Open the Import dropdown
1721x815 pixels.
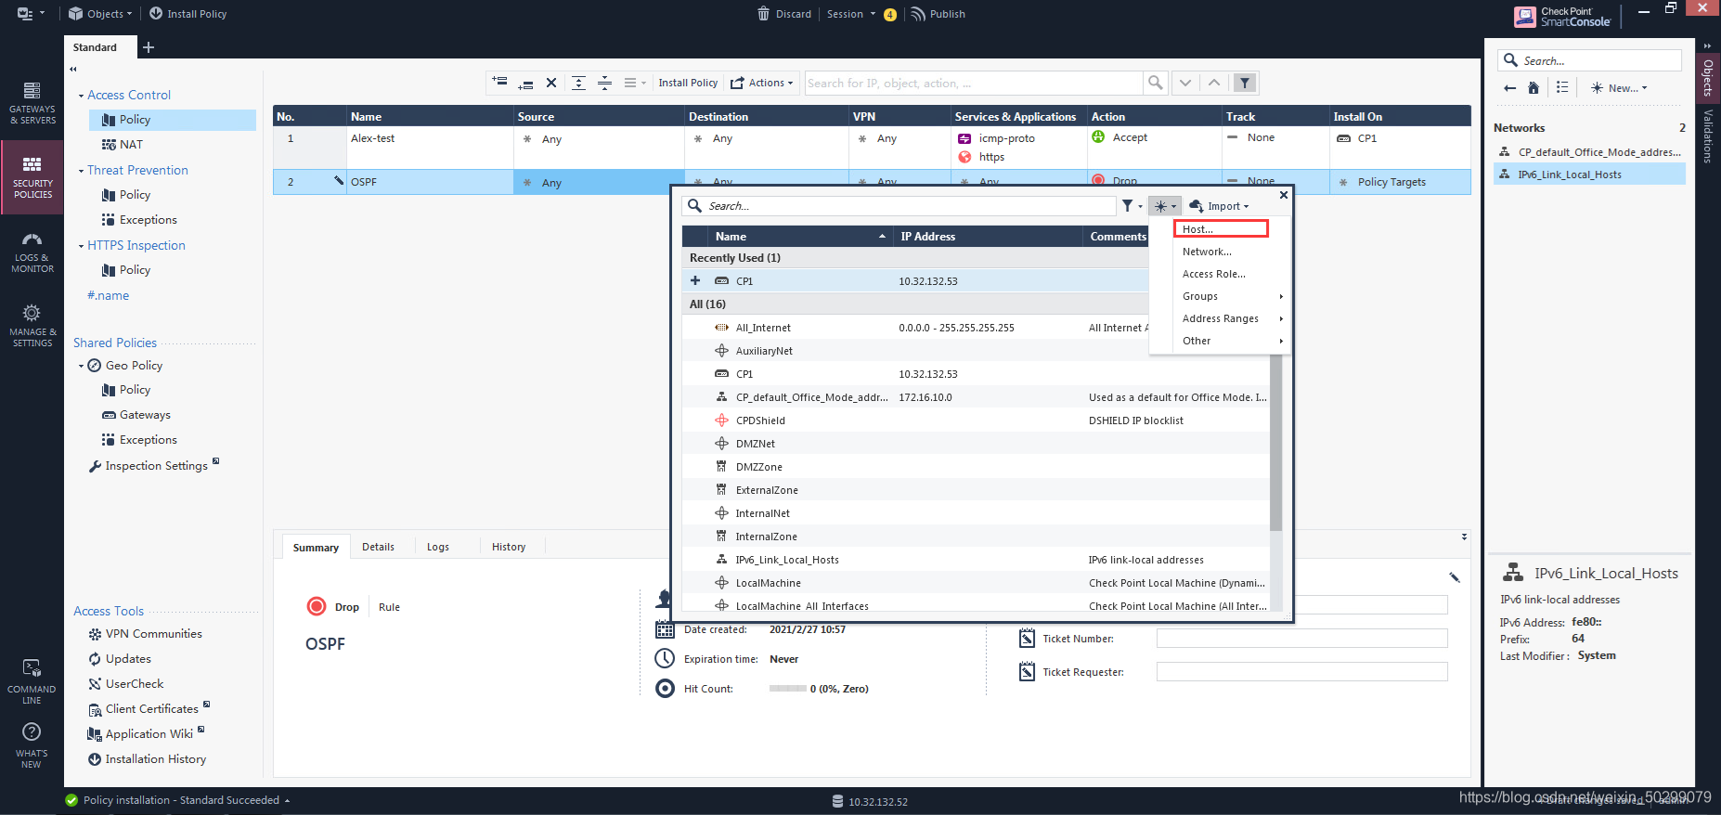point(1220,206)
